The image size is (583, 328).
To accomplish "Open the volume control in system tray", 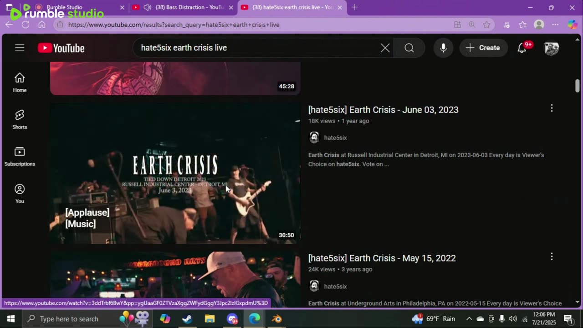I will [513, 319].
